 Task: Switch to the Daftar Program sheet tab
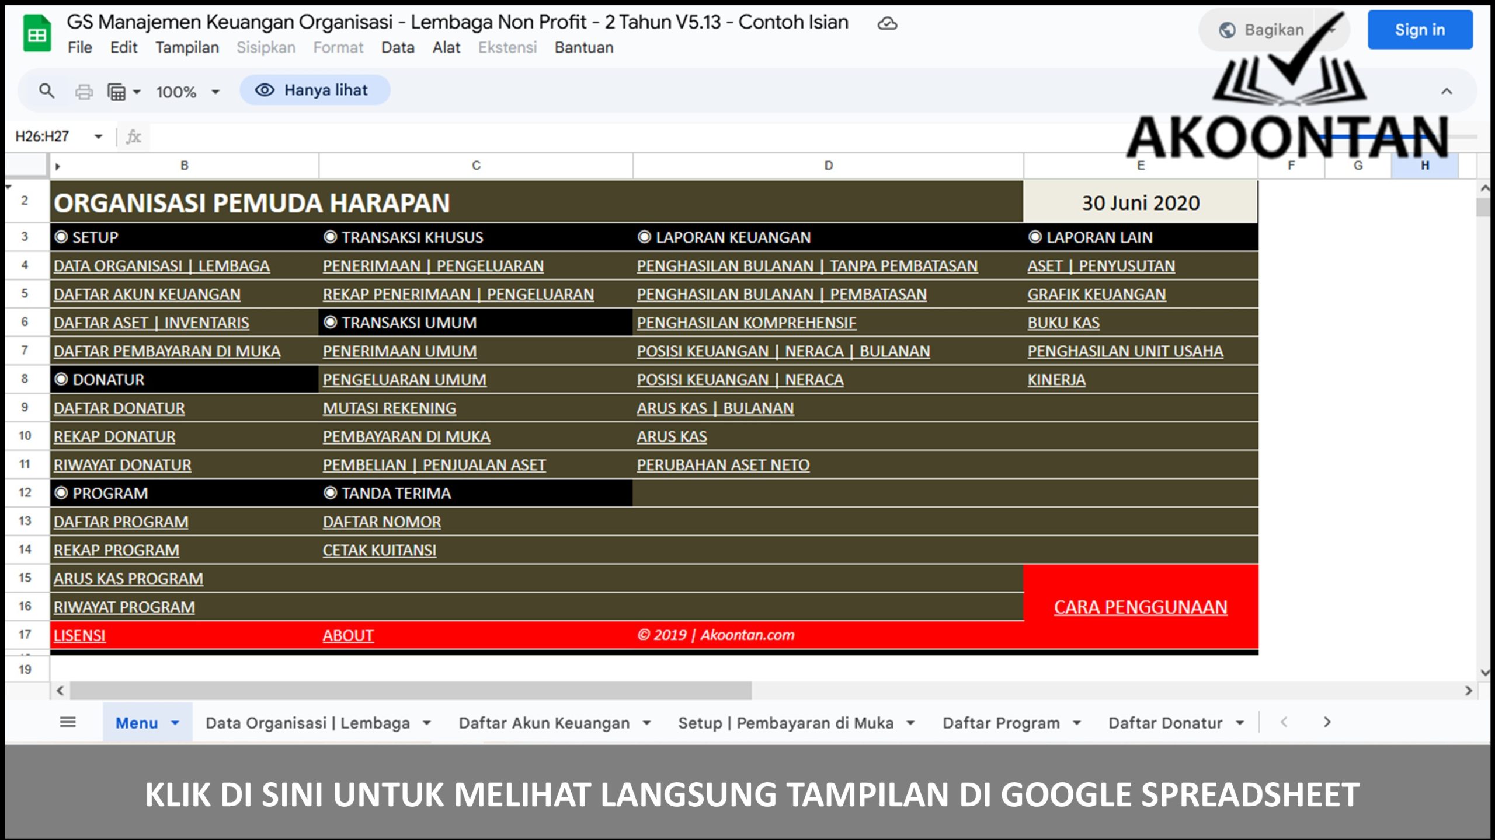pyautogui.click(x=1003, y=722)
